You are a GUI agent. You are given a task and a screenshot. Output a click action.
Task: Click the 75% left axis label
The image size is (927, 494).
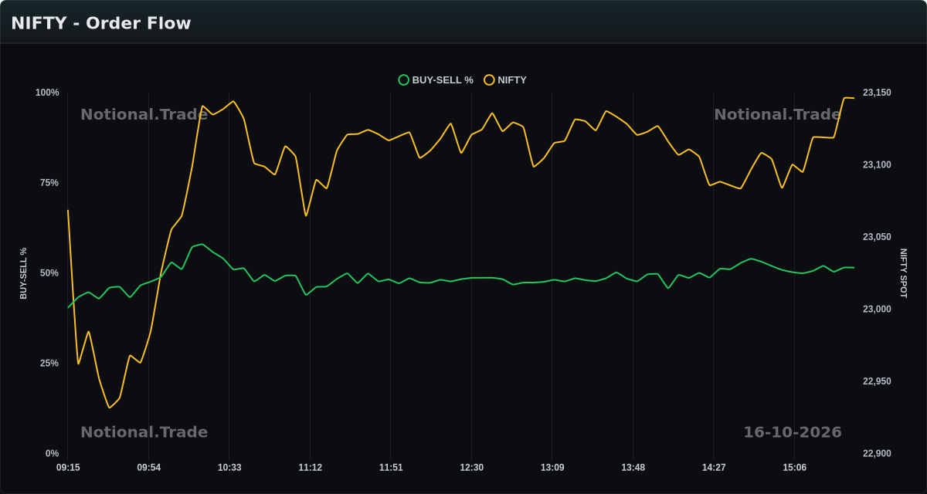(49, 183)
